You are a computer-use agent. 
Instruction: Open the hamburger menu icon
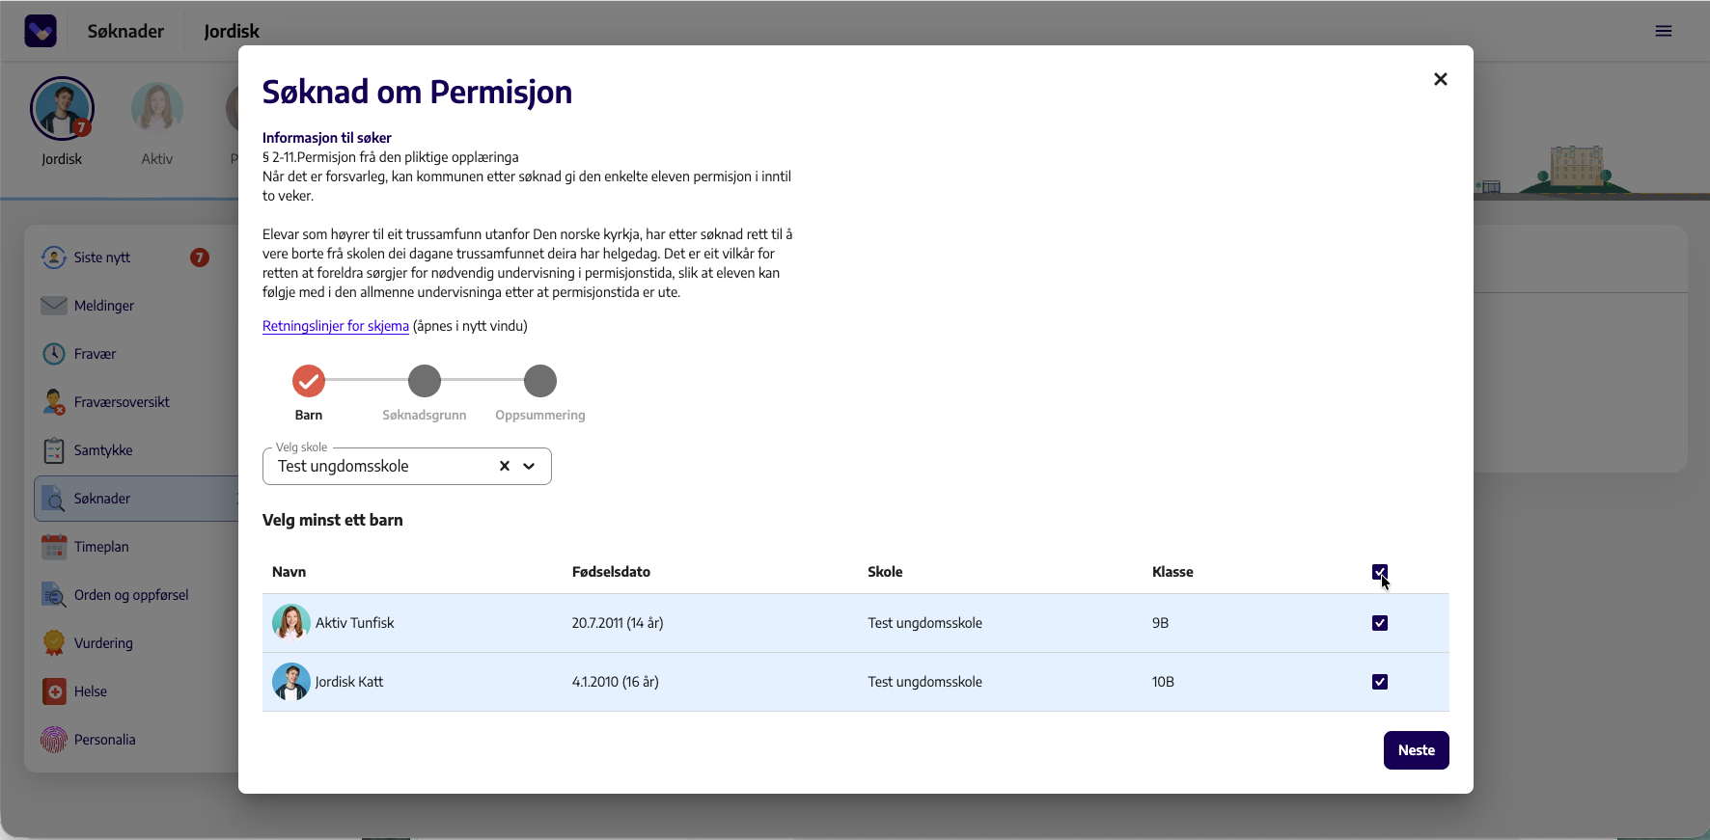point(1664,31)
